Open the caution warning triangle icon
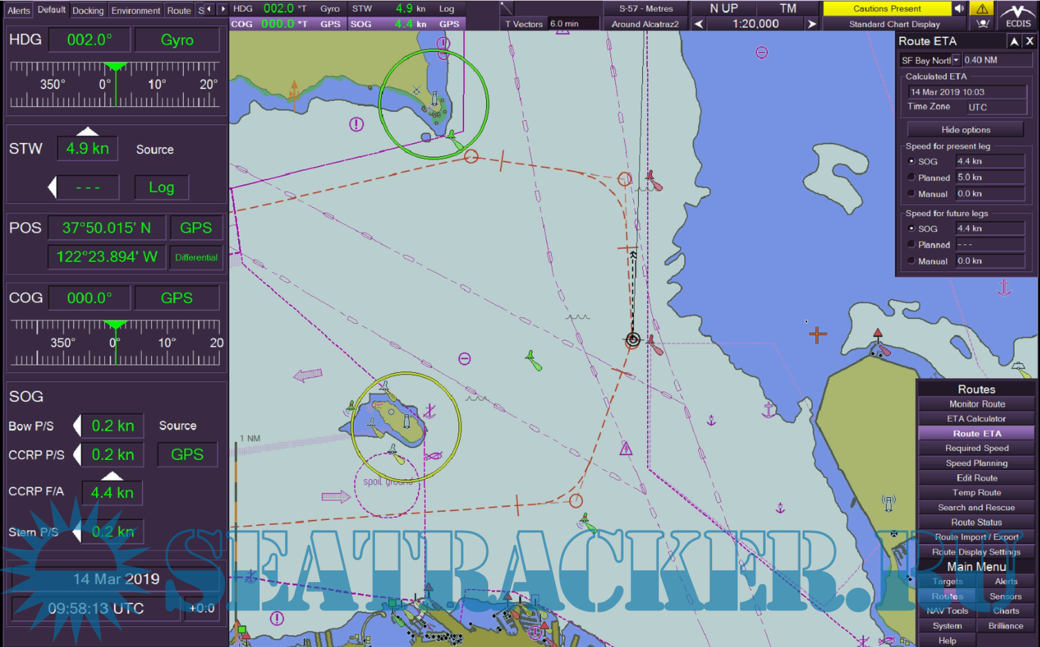 (981, 8)
